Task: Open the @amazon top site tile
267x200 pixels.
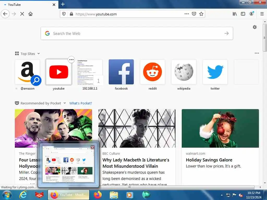Action: (27, 72)
